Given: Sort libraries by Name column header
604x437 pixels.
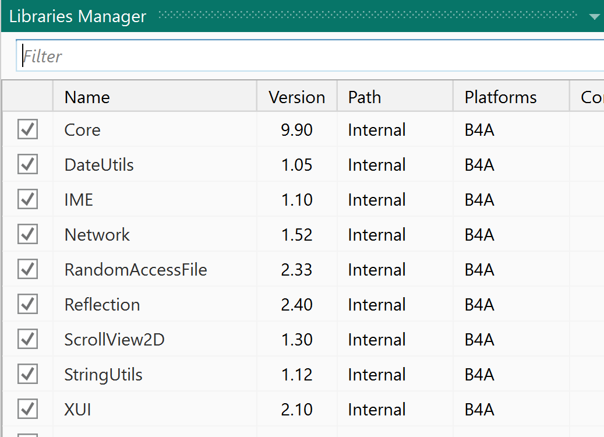Looking at the screenshot, I should [87, 97].
